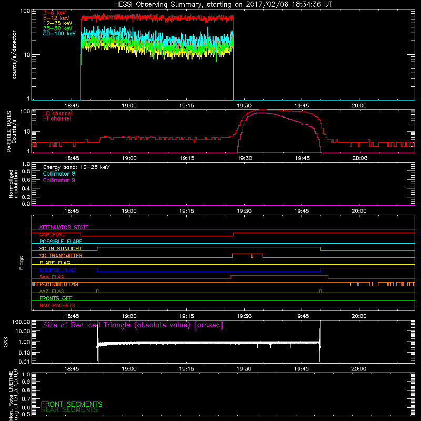Select the 'Collimator 8' legend label
This screenshot has width=421, height=421.
pos(59,174)
